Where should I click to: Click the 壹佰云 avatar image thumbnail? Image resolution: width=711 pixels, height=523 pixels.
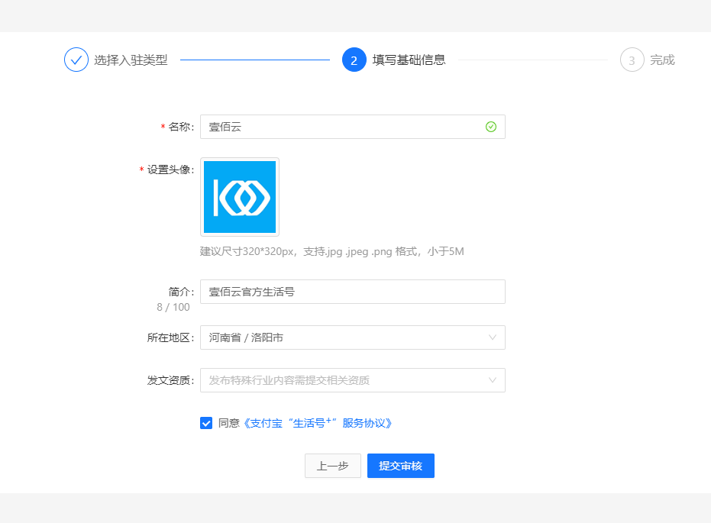click(240, 197)
